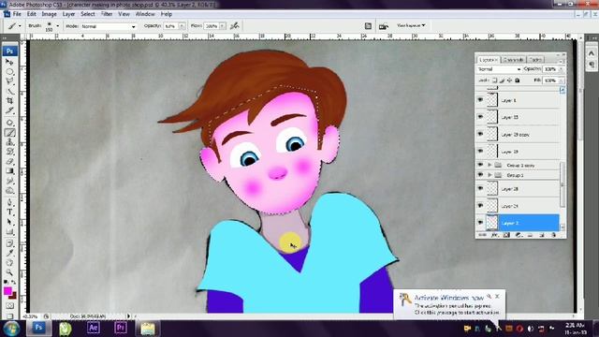Expand the Group 1 folder

pos(489,175)
